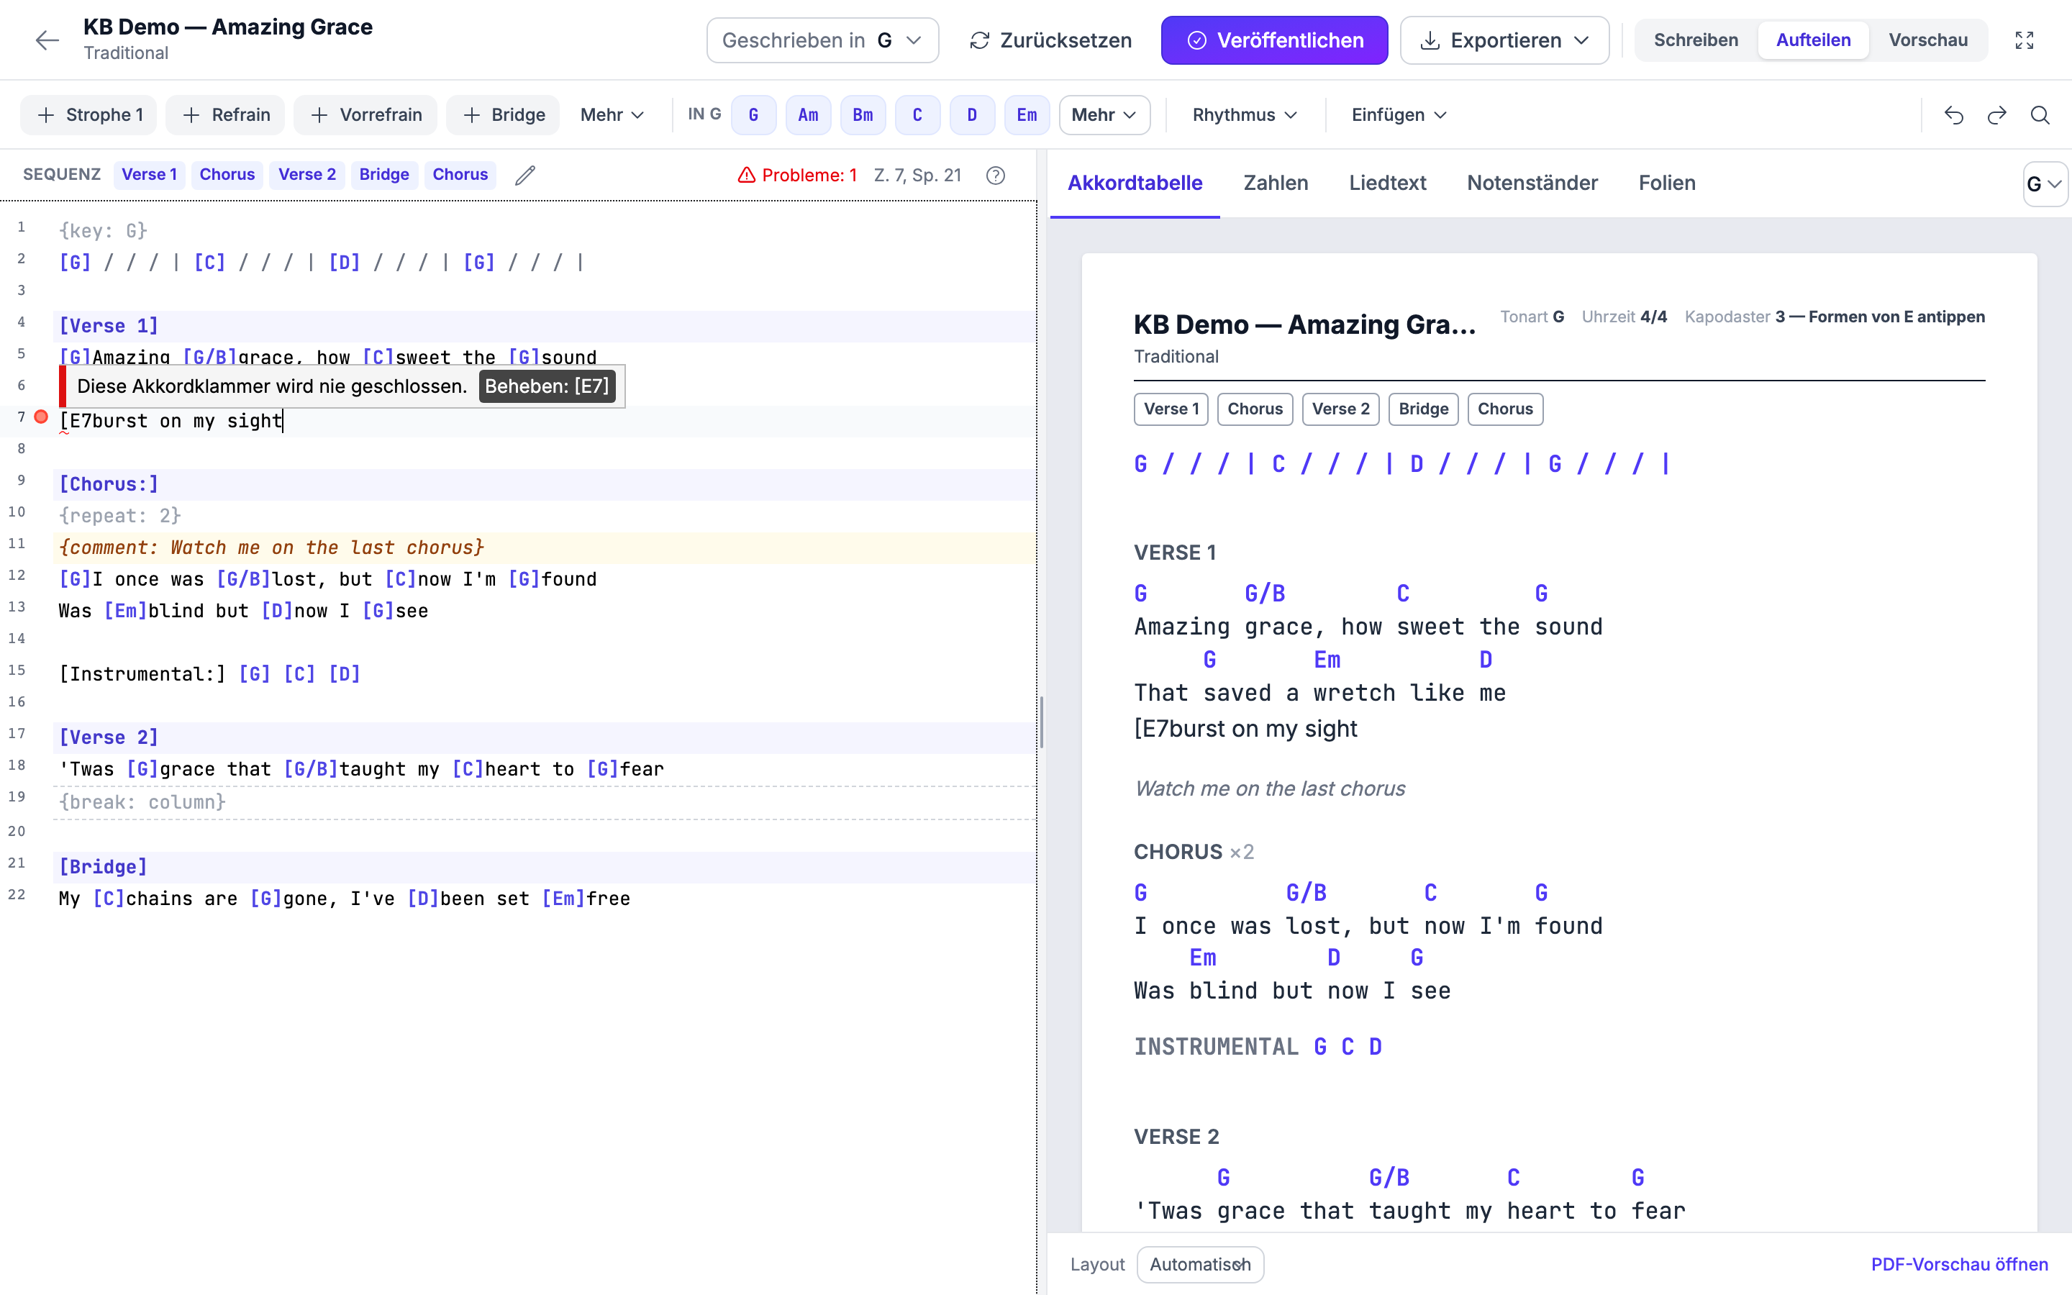
Task: Insert the G chord chip in toolbar
Action: (x=753, y=115)
